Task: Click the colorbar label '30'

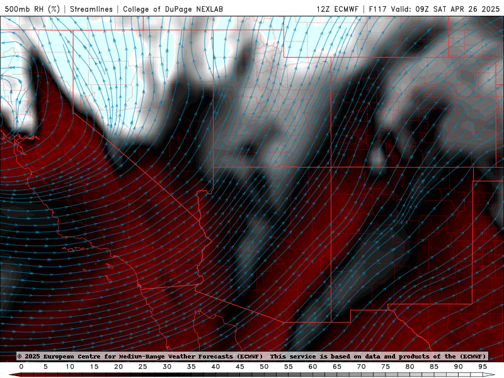Action: click(x=167, y=367)
